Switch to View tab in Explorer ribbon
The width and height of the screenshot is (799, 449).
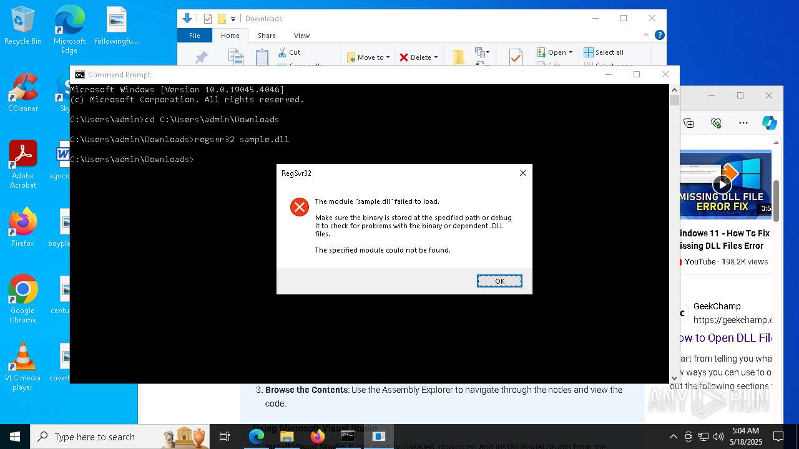tap(301, 36)
